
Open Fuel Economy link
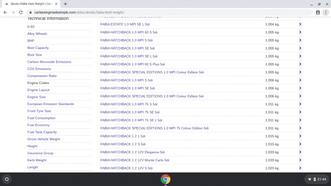(38, 125)
